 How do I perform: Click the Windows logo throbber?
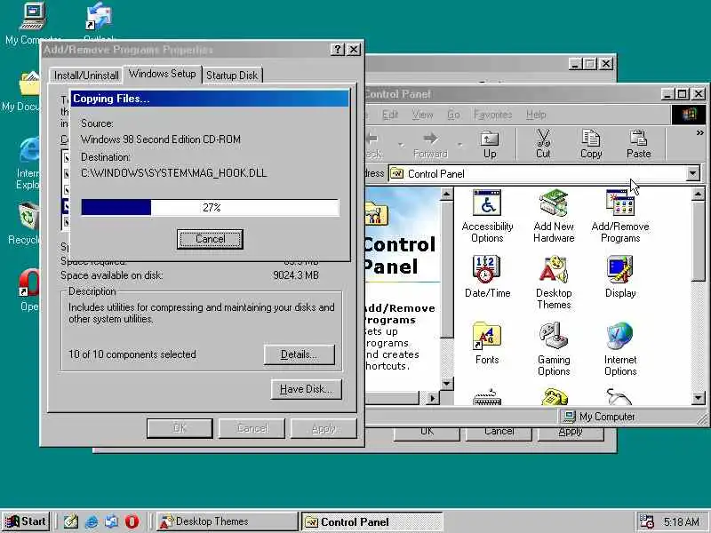(x=688, y=115)
